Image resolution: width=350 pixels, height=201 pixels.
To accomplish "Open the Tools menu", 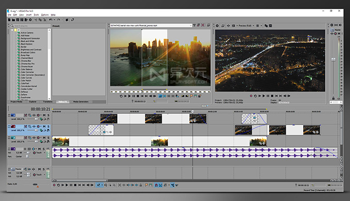I will coord(36,15).
